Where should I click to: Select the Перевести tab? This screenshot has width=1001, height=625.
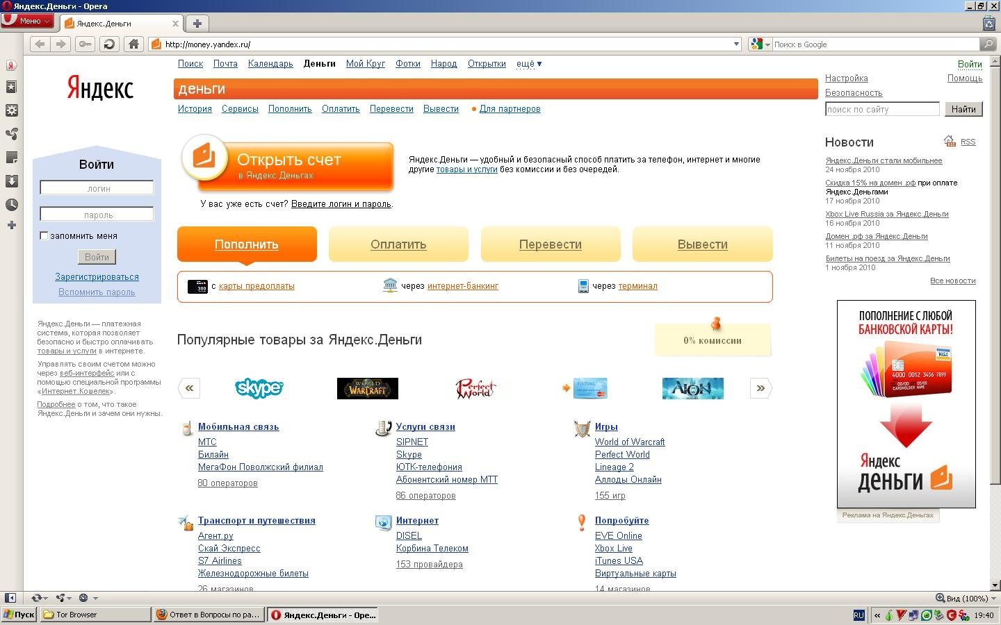point(551,244)
